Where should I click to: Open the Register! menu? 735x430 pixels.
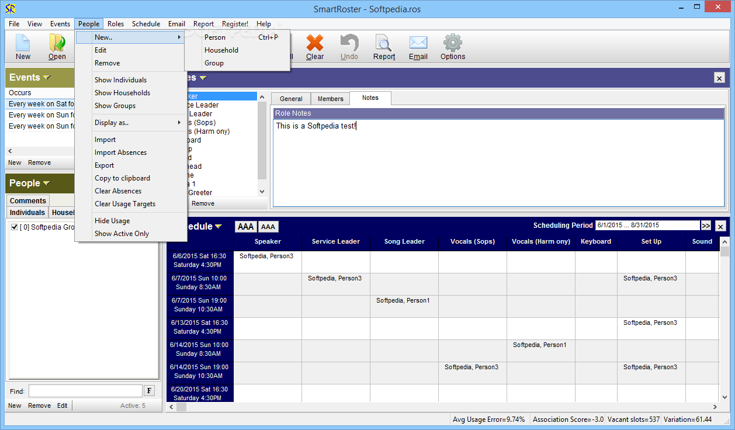tap(235, 24)
